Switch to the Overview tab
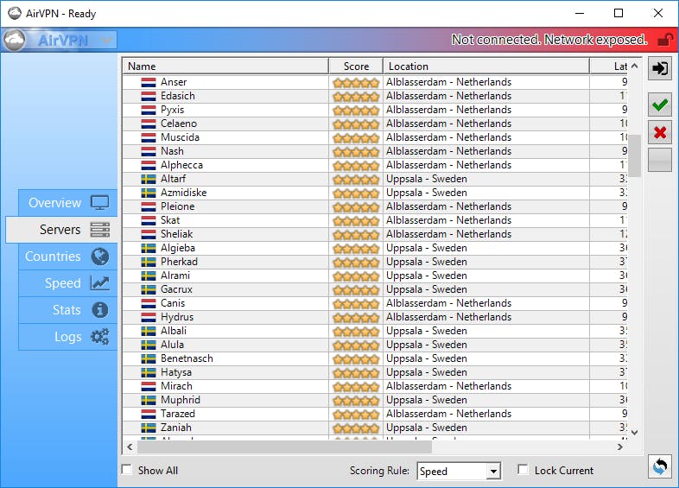This screenshot has width=679, height=488. tap(68, 203)
